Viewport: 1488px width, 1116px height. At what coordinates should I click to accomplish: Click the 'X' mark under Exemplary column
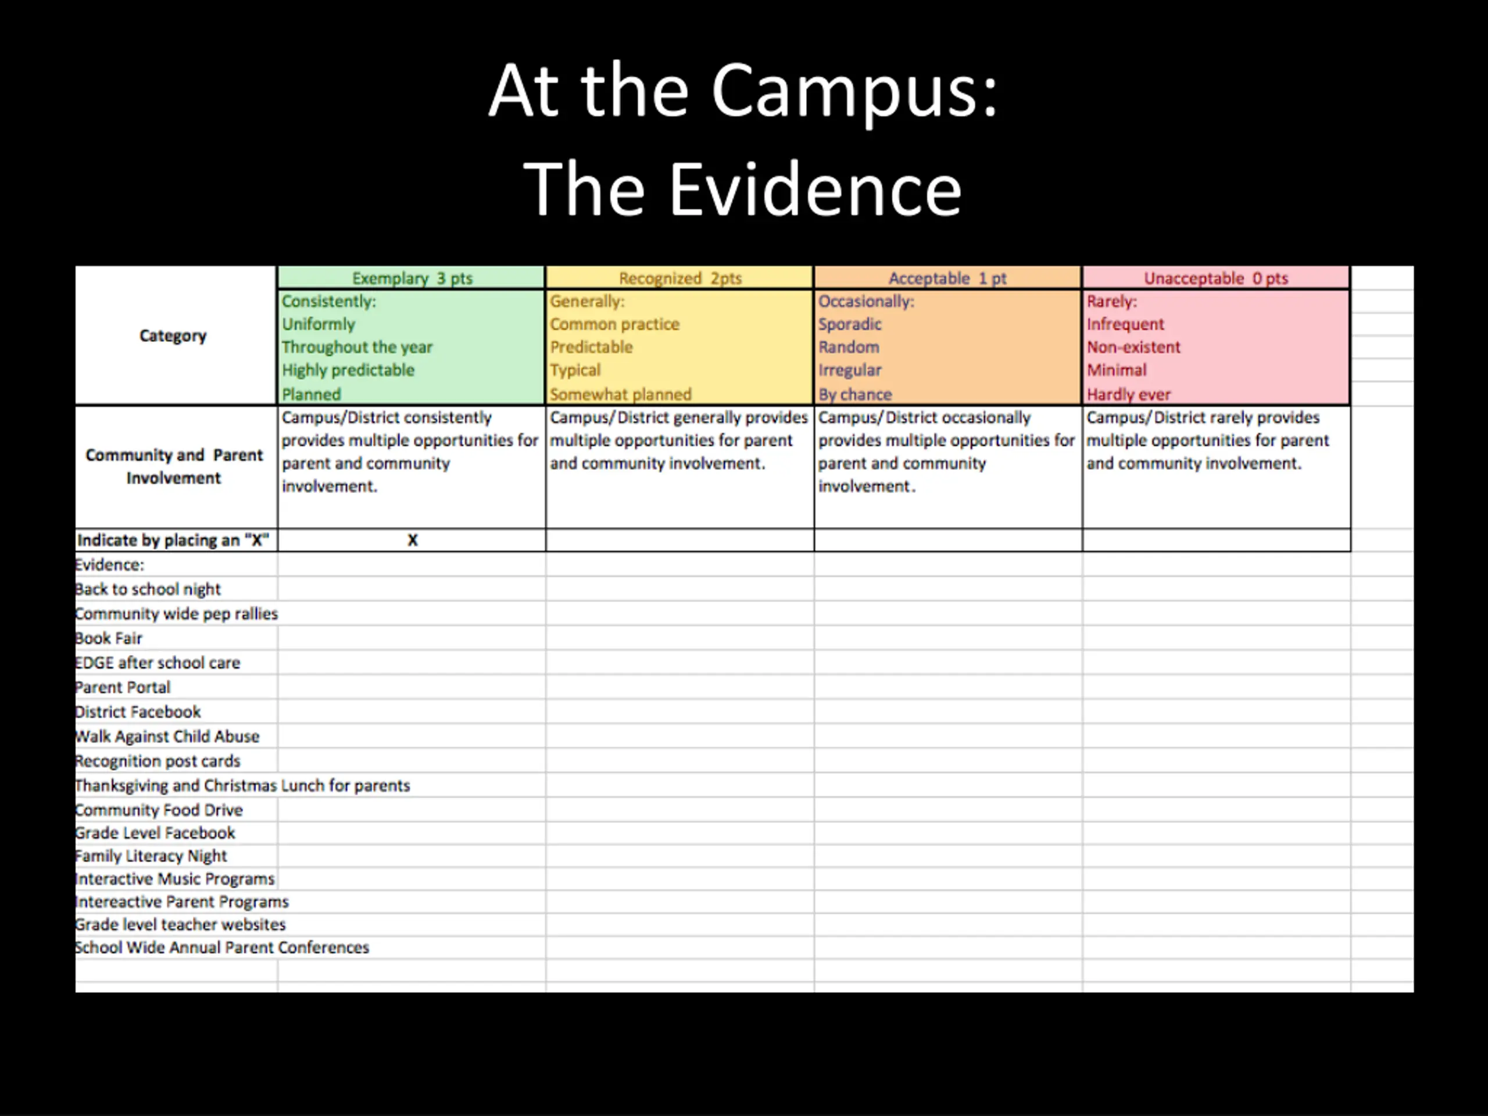click(412, 540)
